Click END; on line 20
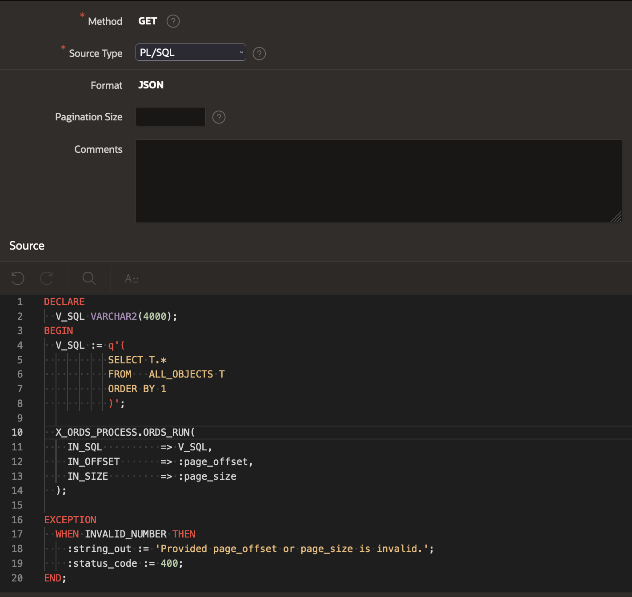Viewport: 632px width, 597px height. pos(55,578)
